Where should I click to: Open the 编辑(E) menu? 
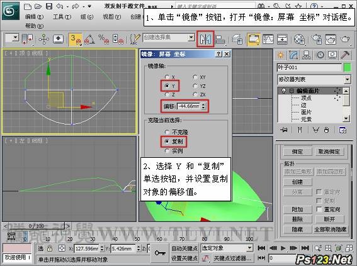(34, 17)
